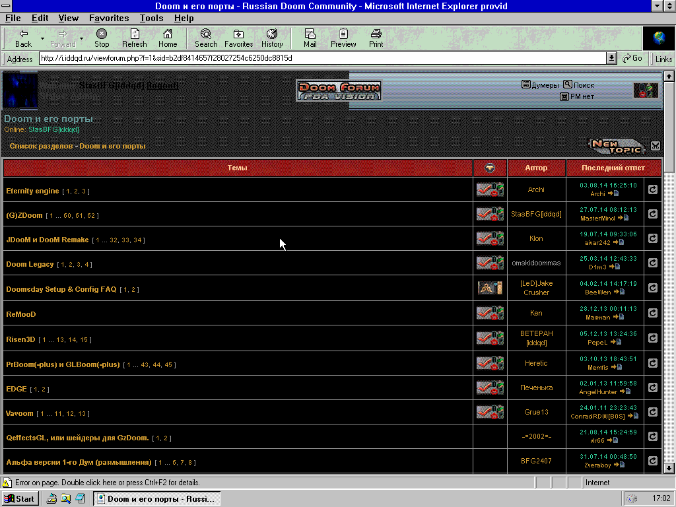Create a thread with New Topic button
The height and width of the screenshot is (507, 676).
tap(616, 146)
